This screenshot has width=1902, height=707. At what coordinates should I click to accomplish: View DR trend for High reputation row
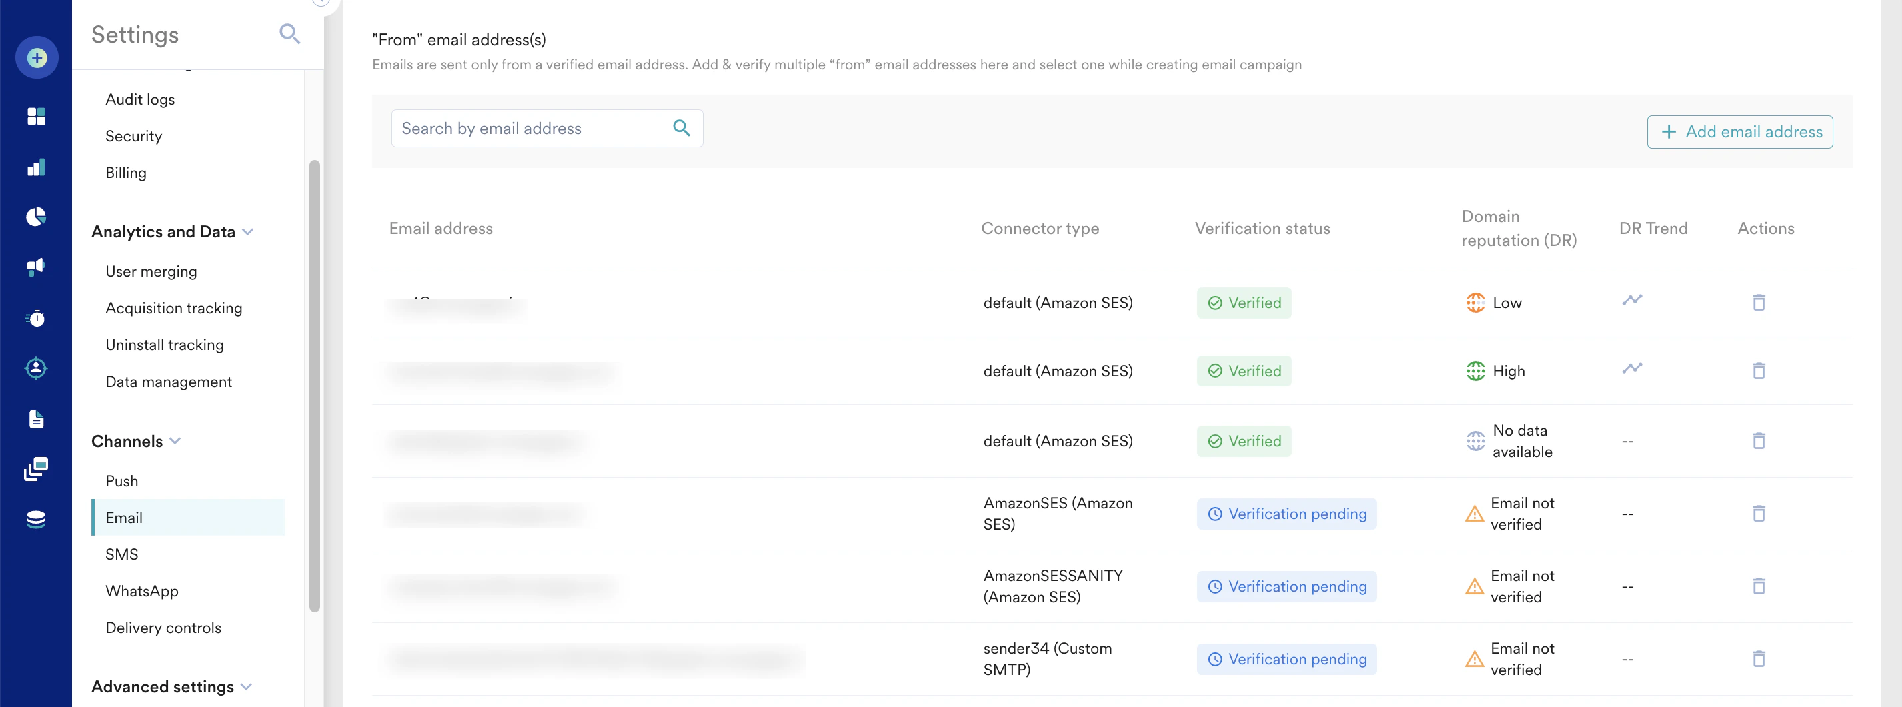pyautogui.click(x=1632, y=368)
